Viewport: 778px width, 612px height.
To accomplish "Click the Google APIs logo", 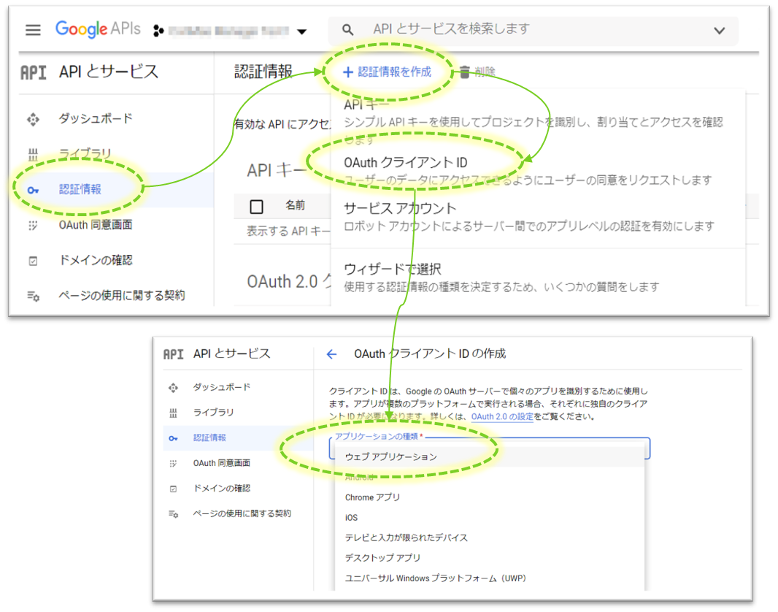I will (98, 29).
